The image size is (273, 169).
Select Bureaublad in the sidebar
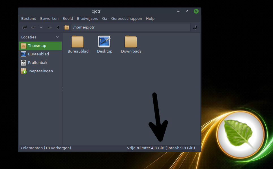tap(40, 54)
